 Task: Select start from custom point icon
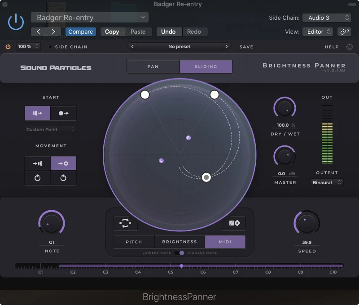tap(63, 113)
